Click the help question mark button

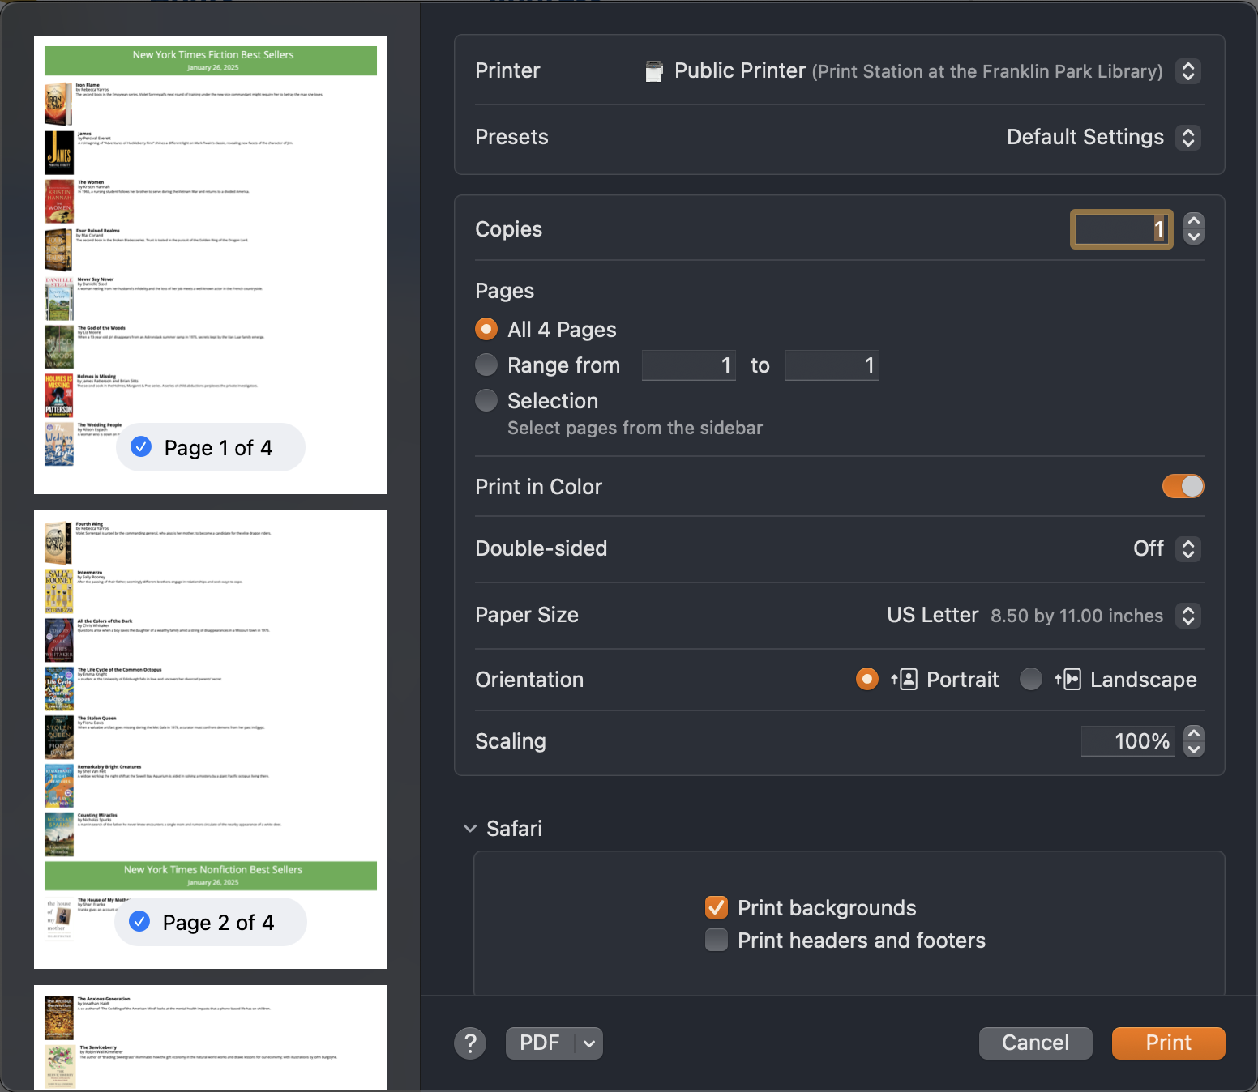[x=470, y=1043]
